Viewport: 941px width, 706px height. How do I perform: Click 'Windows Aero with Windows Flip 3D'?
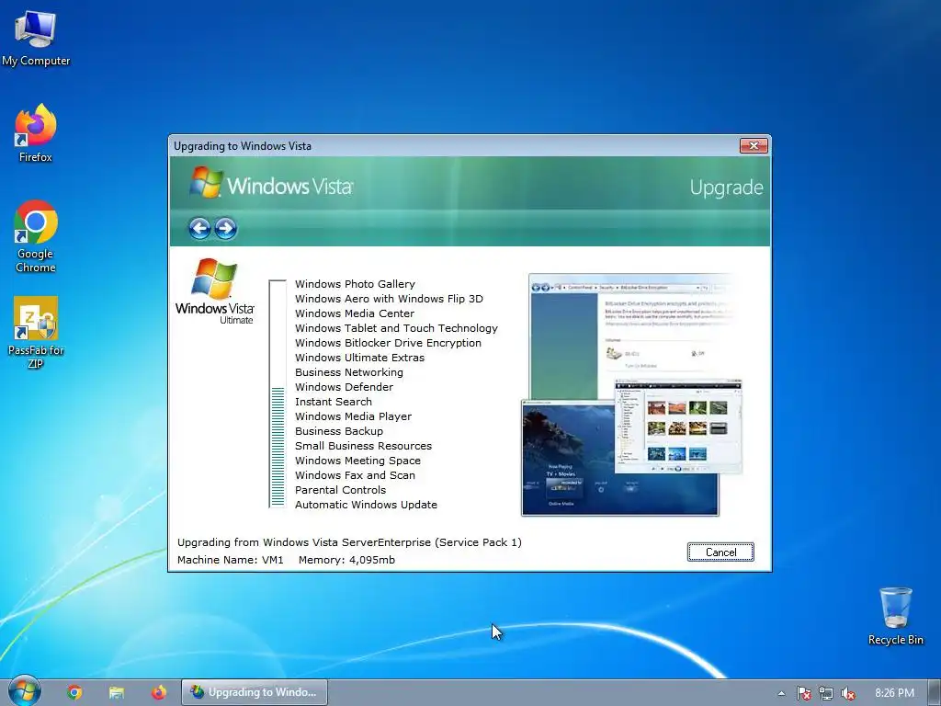tap(389, 299)
